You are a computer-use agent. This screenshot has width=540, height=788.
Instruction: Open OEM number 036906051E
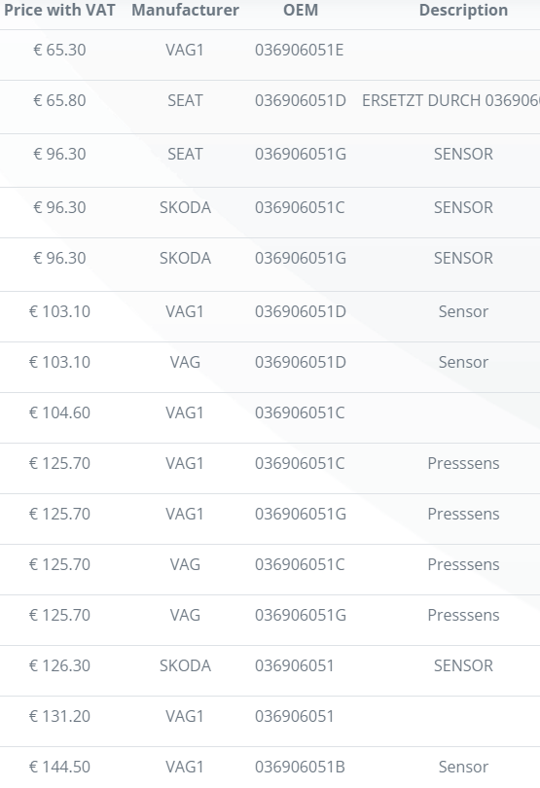point(299,50)
